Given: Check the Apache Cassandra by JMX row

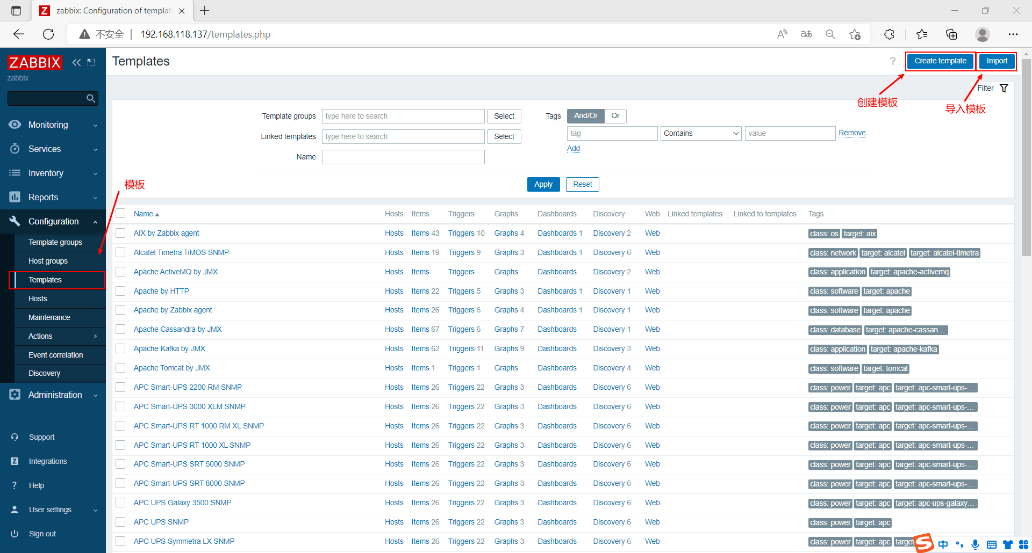Looking at the screenshot, I should click(x=121, y=329).
